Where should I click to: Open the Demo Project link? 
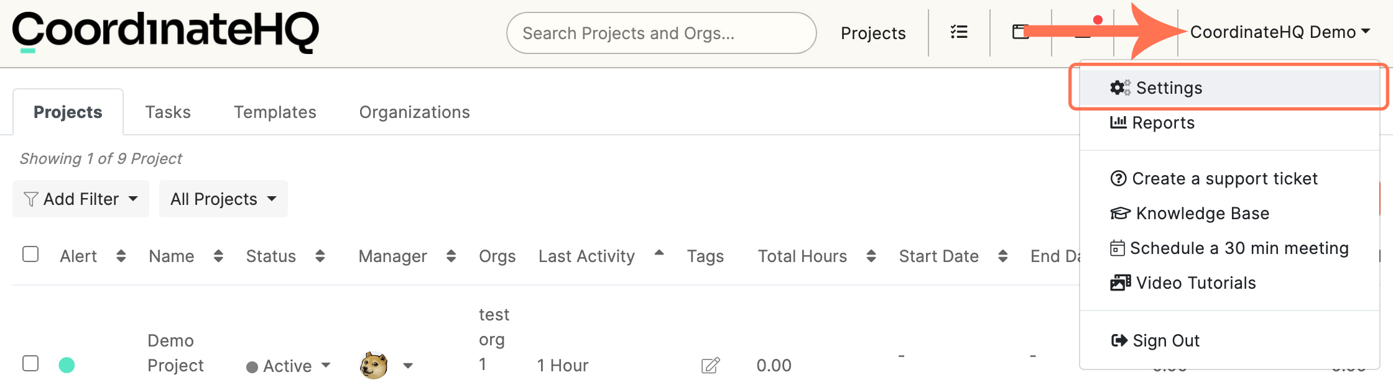175,353
